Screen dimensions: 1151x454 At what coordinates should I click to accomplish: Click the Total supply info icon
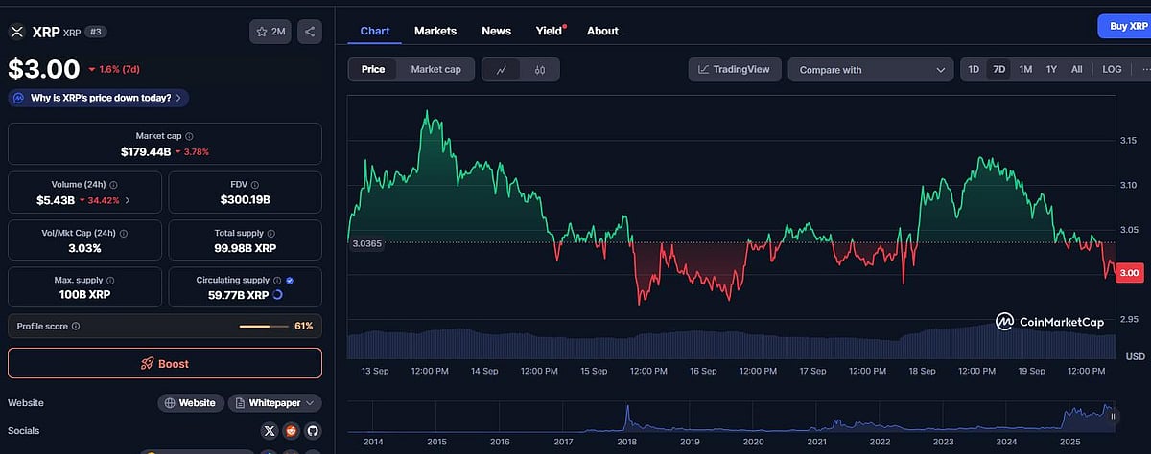tap(271, 233)
